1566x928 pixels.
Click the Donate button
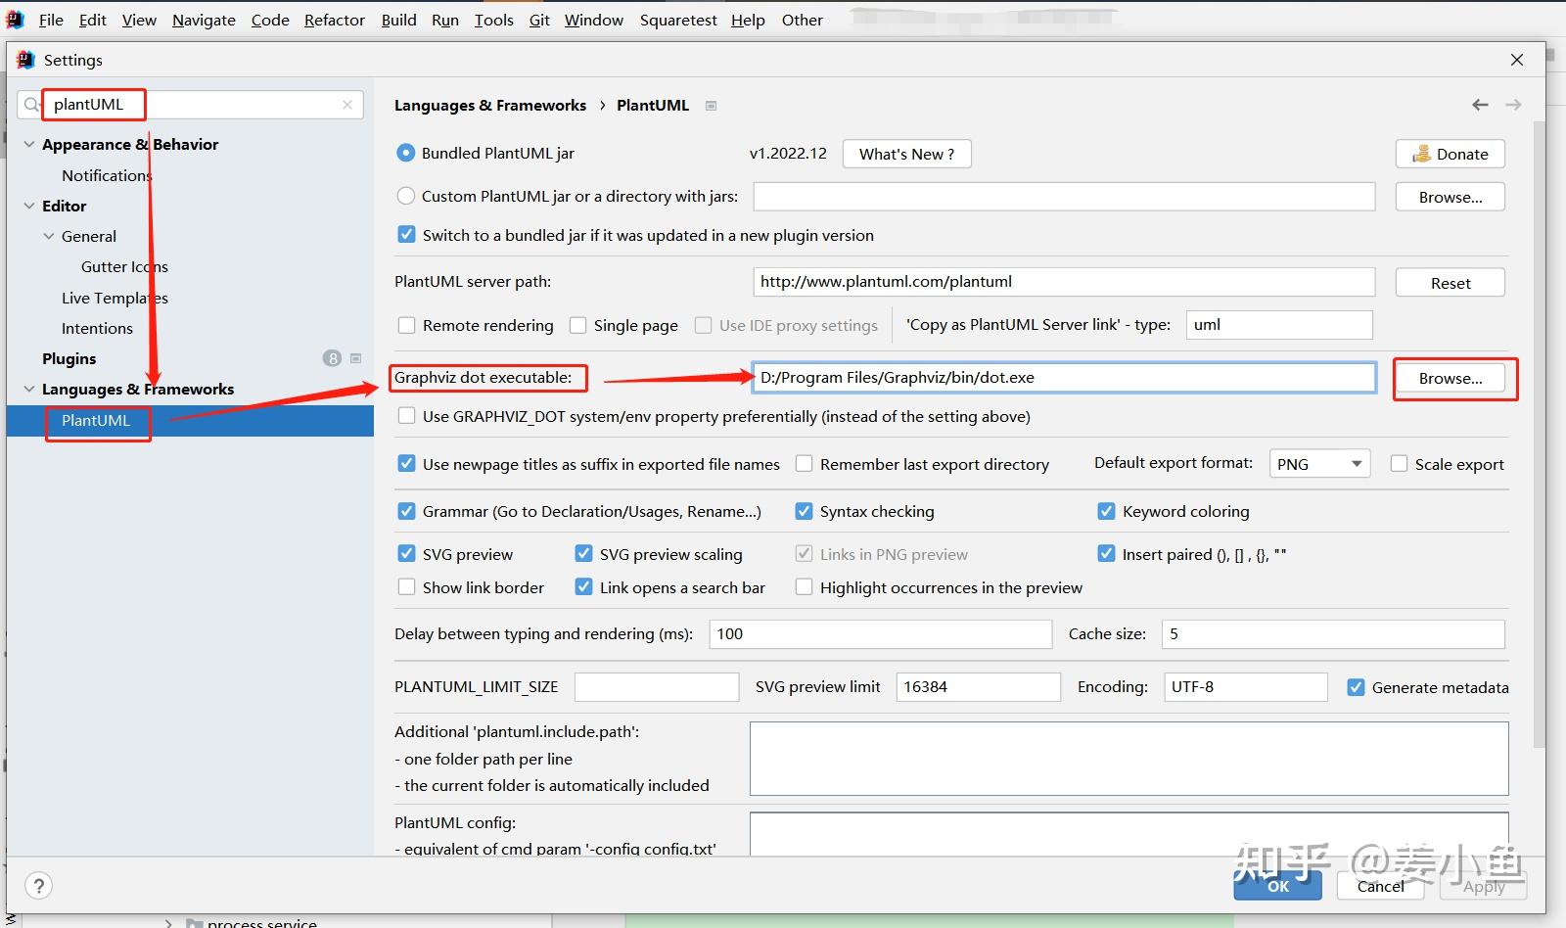point(1451,154)
